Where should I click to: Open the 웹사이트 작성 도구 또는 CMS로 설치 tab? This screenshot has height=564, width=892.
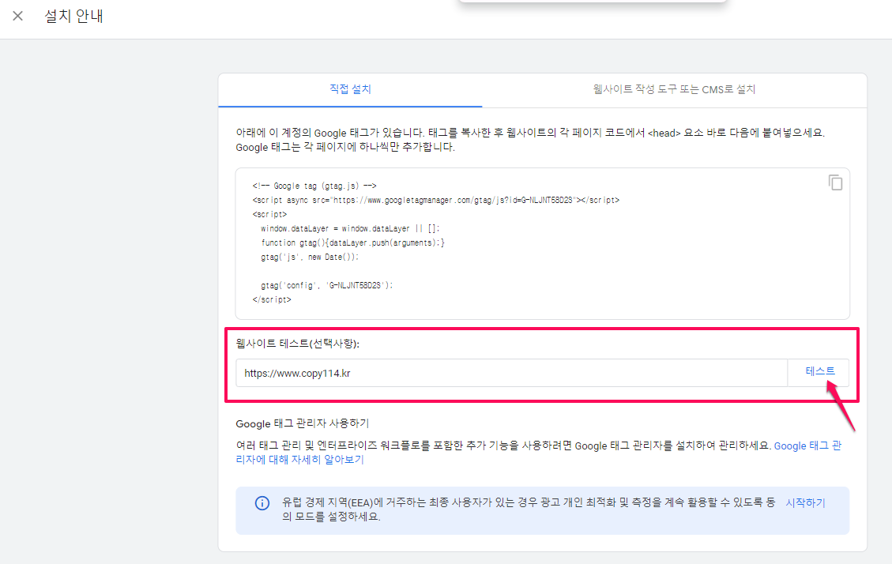(674, 89)
